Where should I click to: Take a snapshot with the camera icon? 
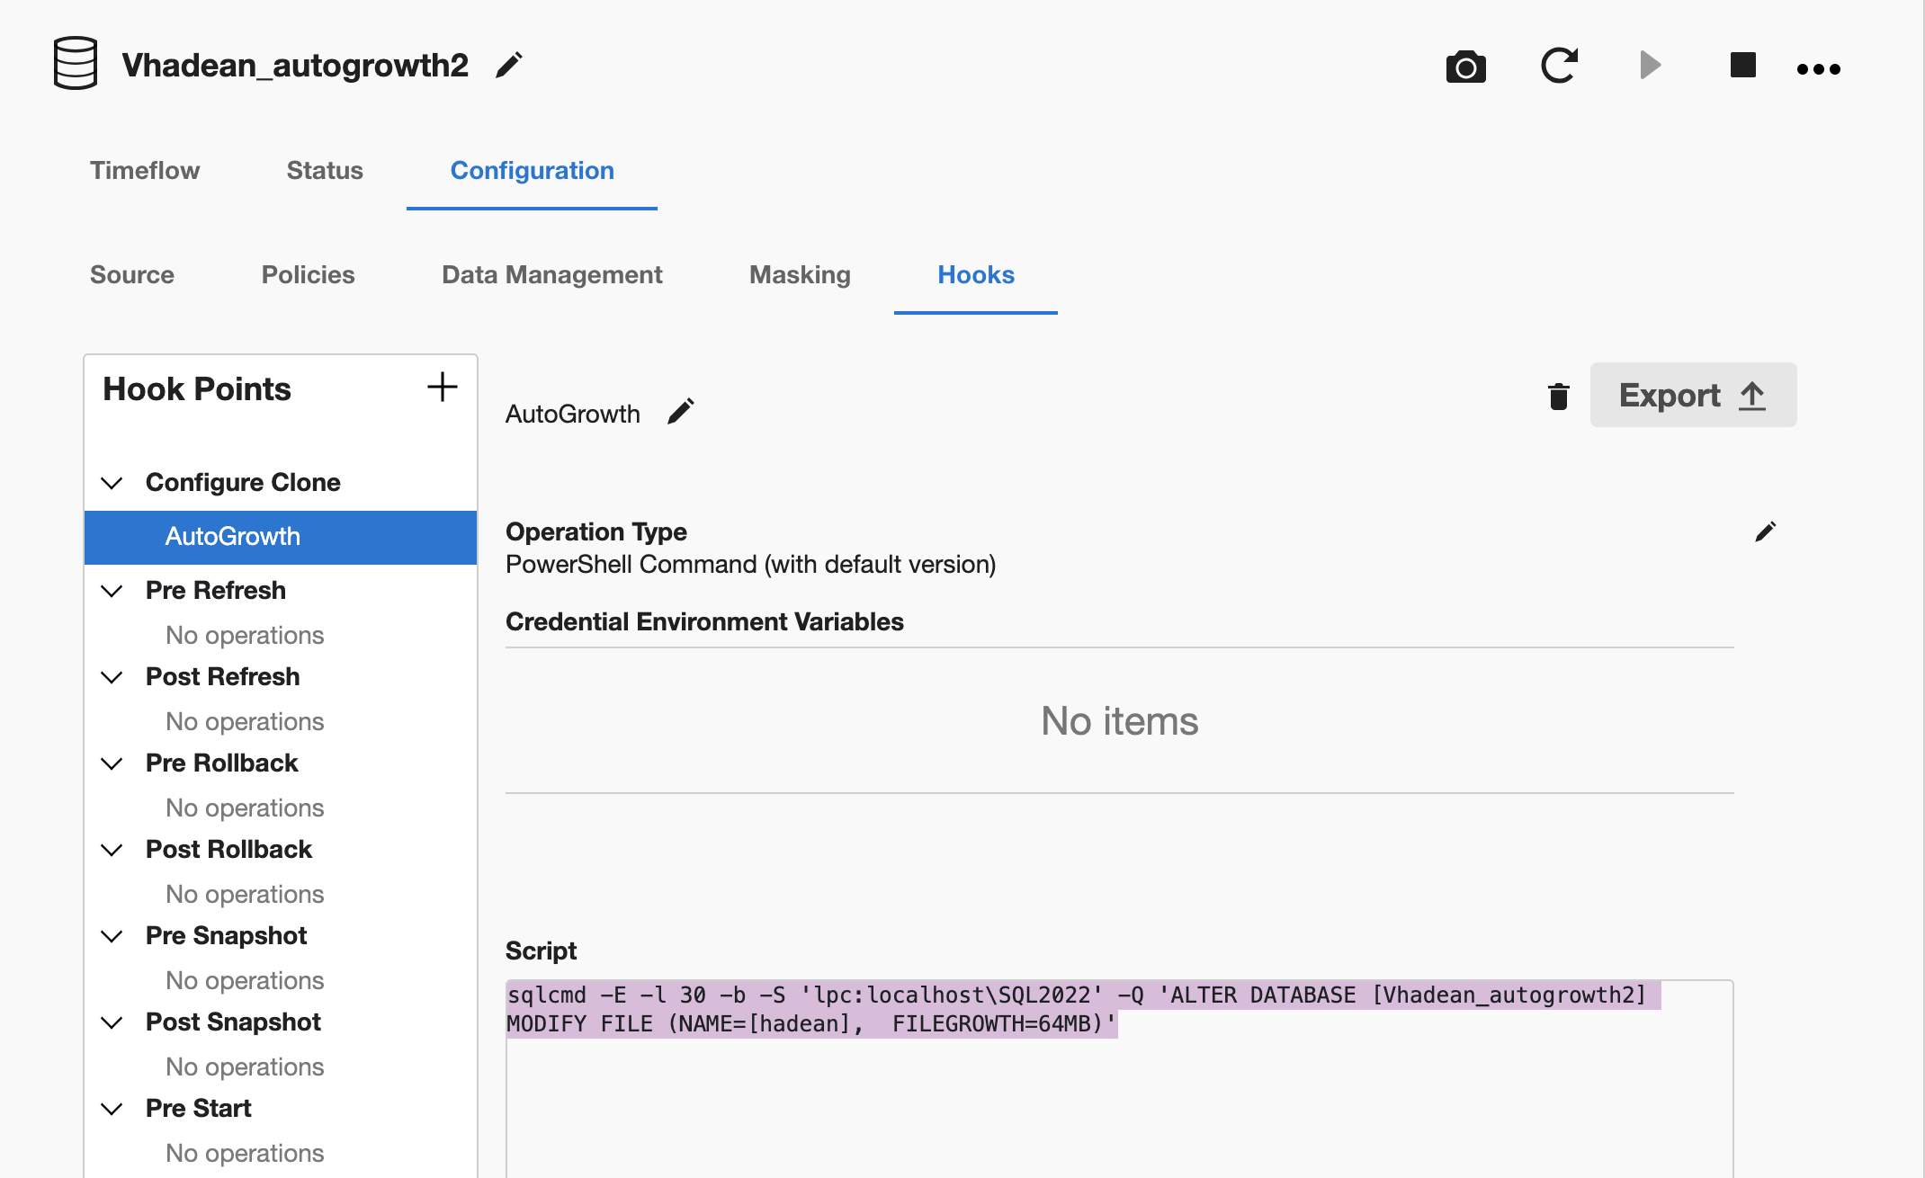coord(1465,67)
